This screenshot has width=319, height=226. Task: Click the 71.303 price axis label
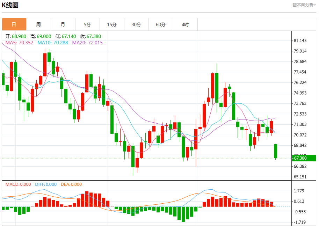pos(300,124)
